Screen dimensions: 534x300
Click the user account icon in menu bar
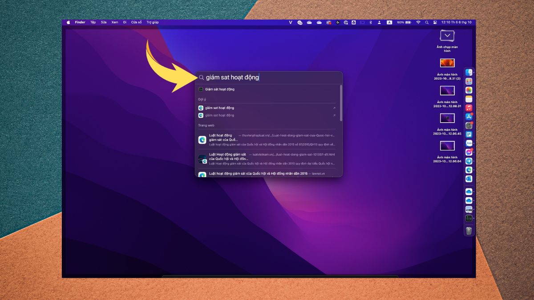379,22
